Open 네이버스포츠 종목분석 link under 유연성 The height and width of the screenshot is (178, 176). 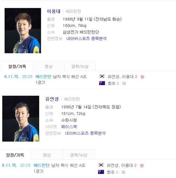(x=85, y=133)
